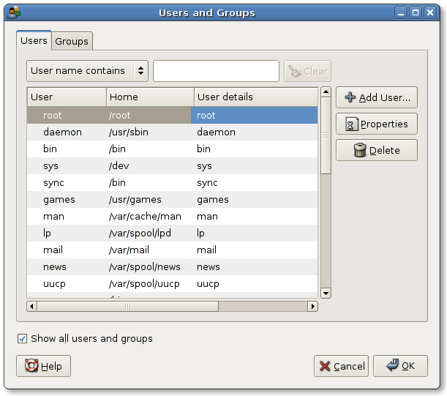The image size is (447, 396).
Task: Select the daemon user row
Action: coord(62,132)
